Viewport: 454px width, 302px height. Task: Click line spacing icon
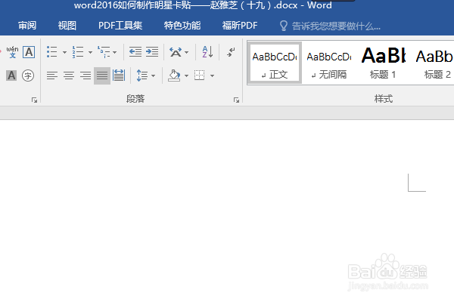pos(142,75)
